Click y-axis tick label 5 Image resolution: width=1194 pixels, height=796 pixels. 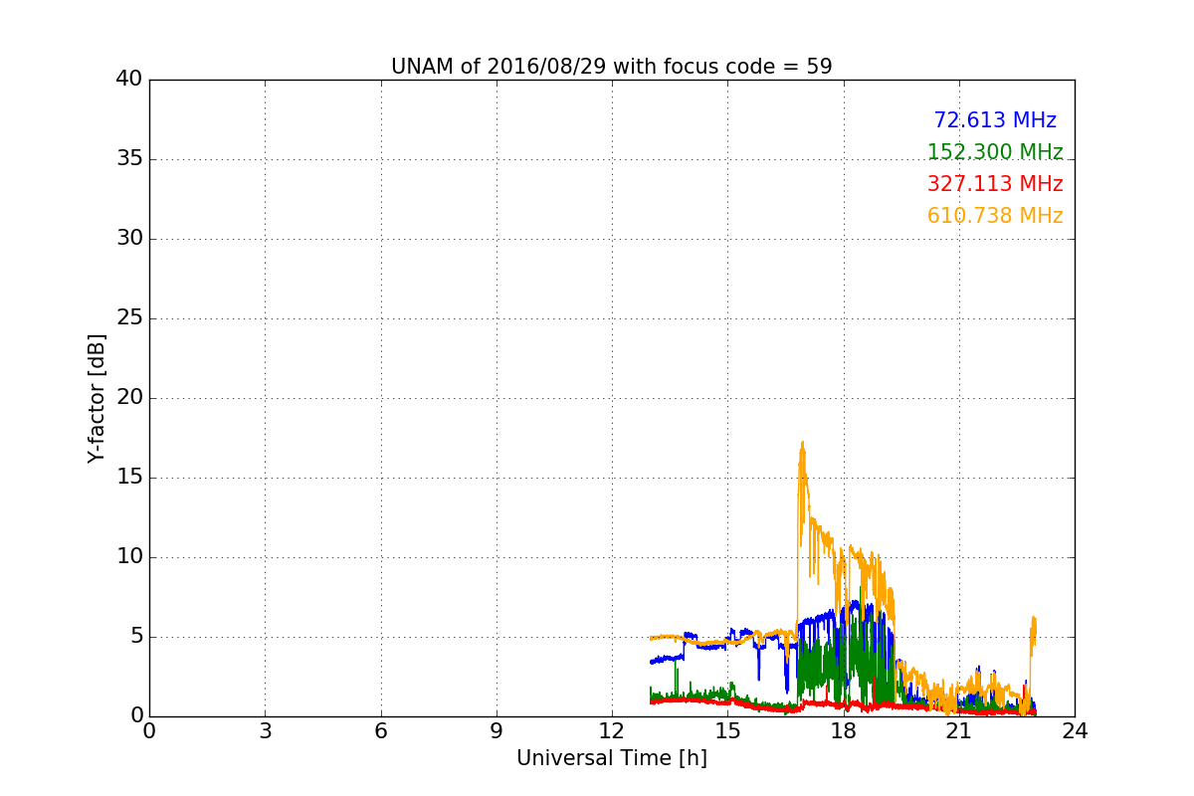136,637
